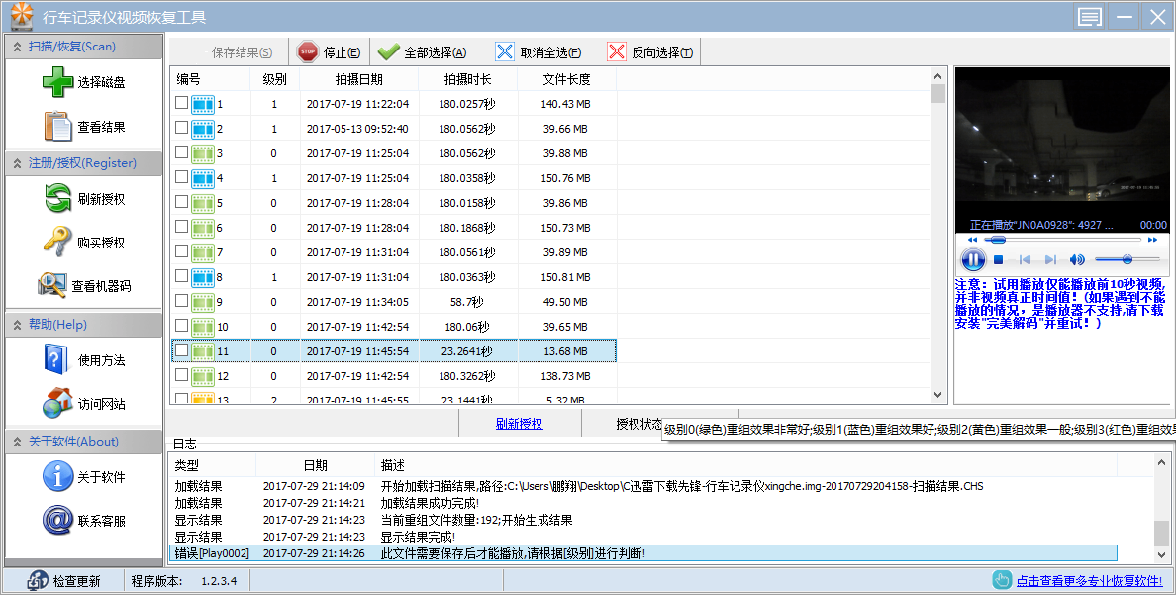Open window menu icon in title bar

1089,17
